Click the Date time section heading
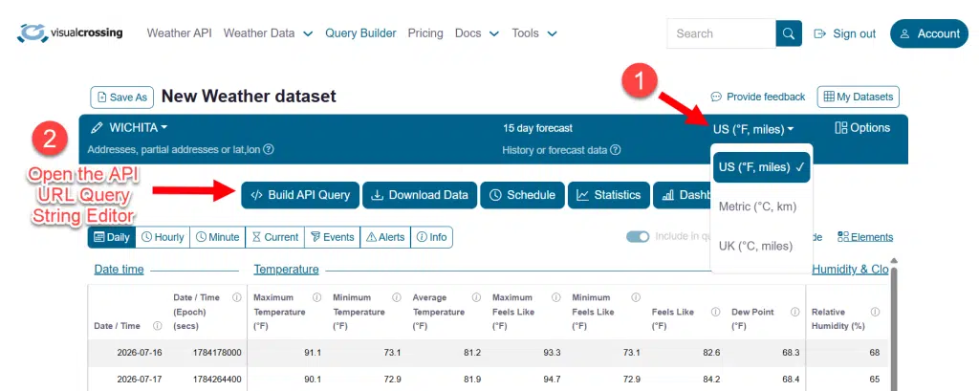Viewport: 979px width, 391px height. point(119,270)
